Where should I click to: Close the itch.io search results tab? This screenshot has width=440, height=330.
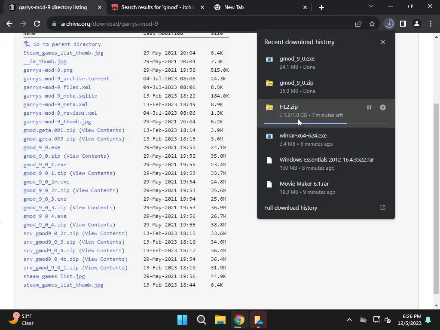pyautogui.click(x=202, y=7)
